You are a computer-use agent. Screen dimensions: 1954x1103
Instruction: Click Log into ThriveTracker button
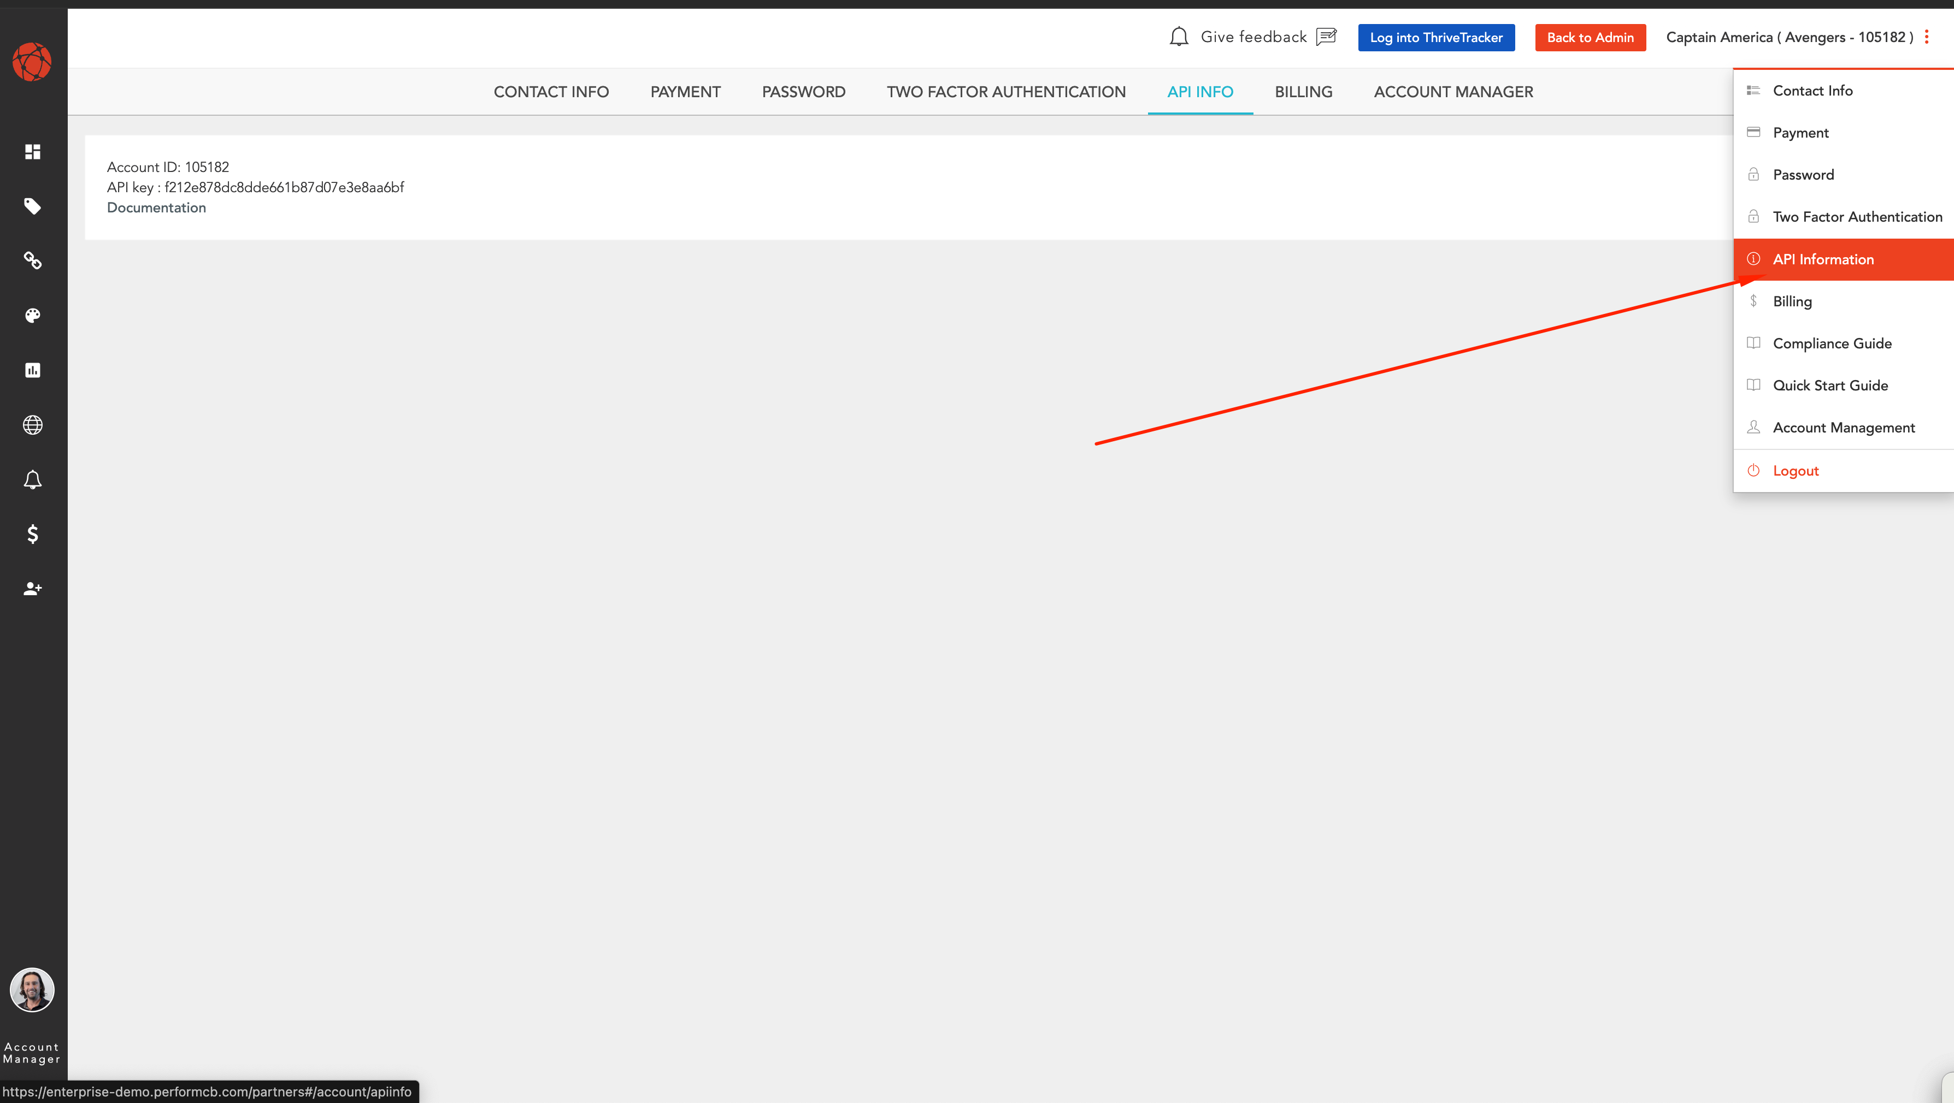point(1436,37)
